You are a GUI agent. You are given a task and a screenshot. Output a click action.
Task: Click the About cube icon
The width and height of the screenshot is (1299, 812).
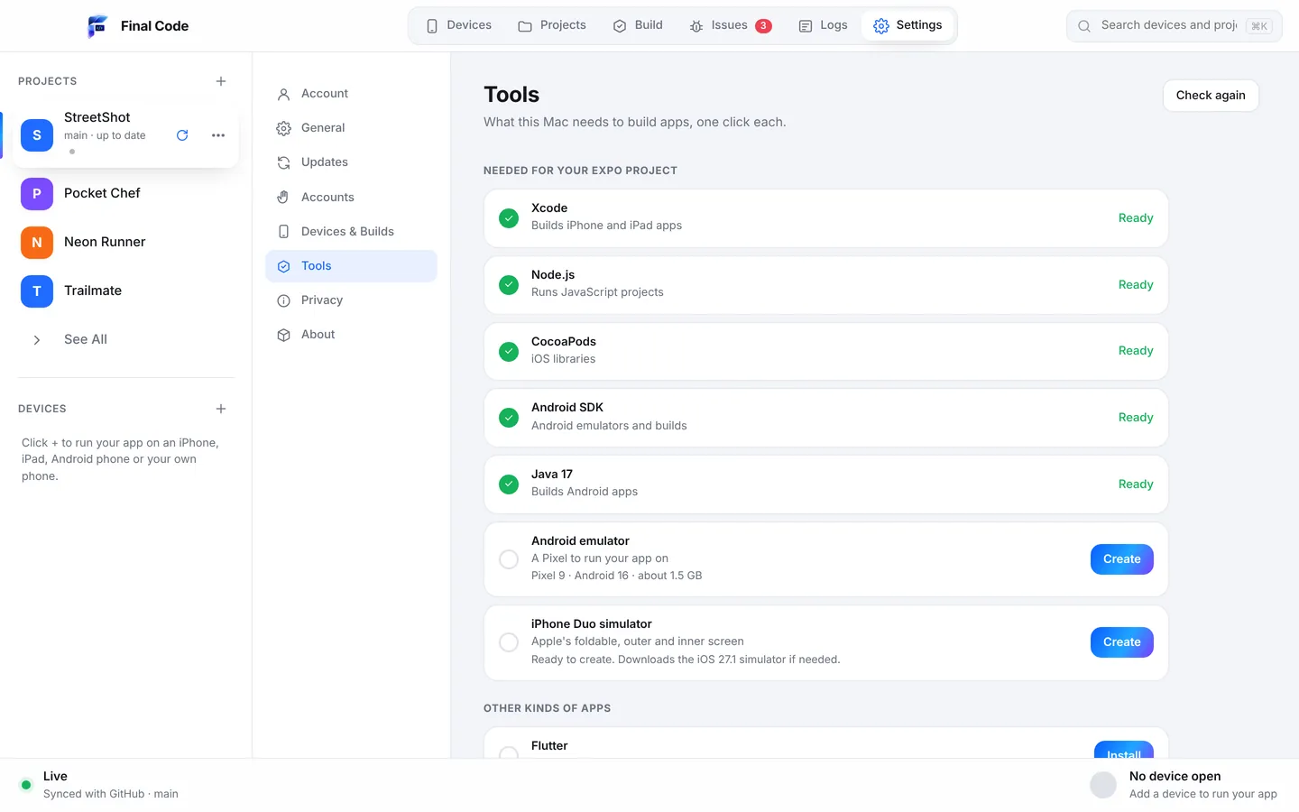tap(283, 335)
